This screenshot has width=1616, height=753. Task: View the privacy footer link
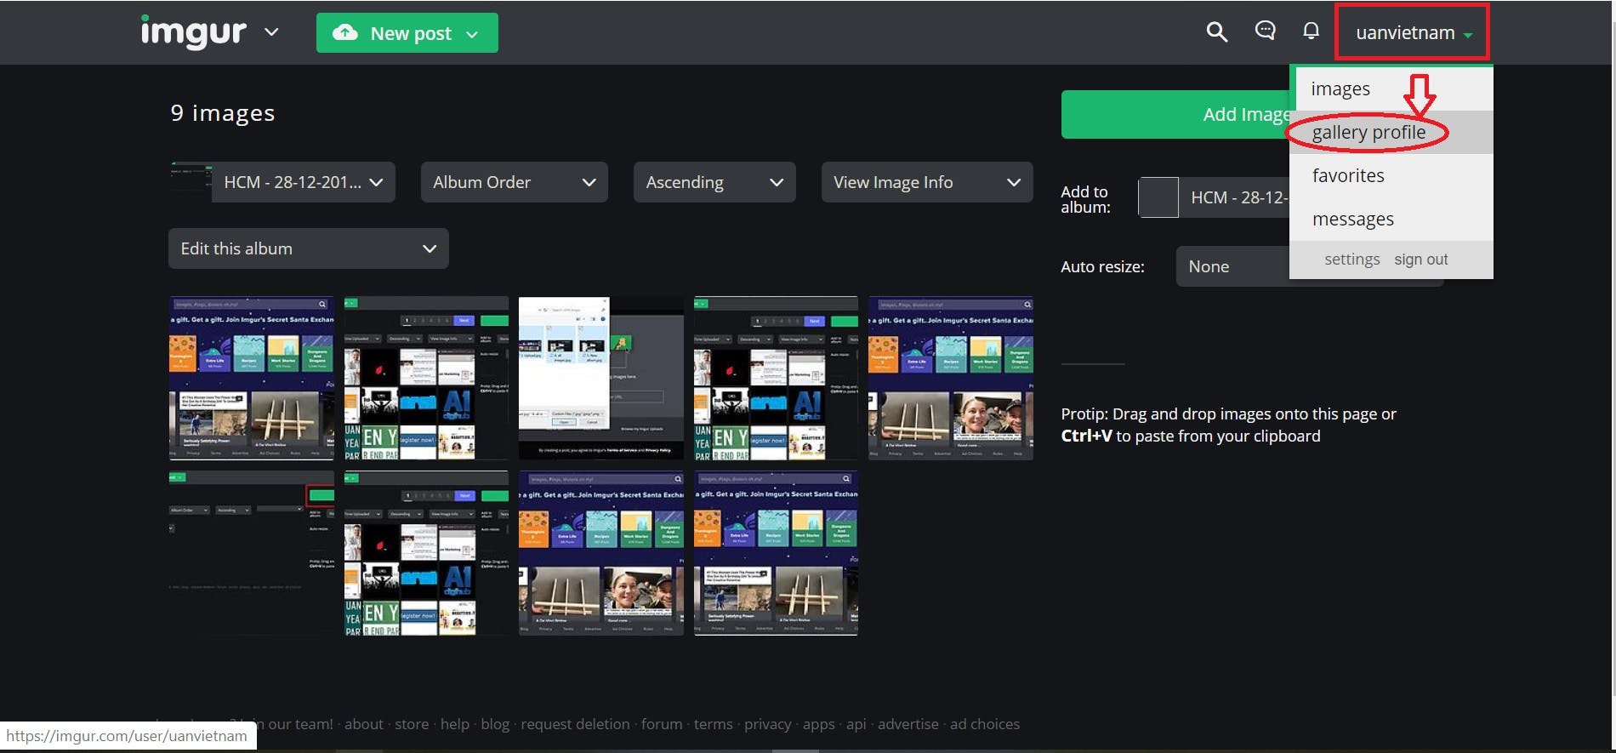coord(768,724)
